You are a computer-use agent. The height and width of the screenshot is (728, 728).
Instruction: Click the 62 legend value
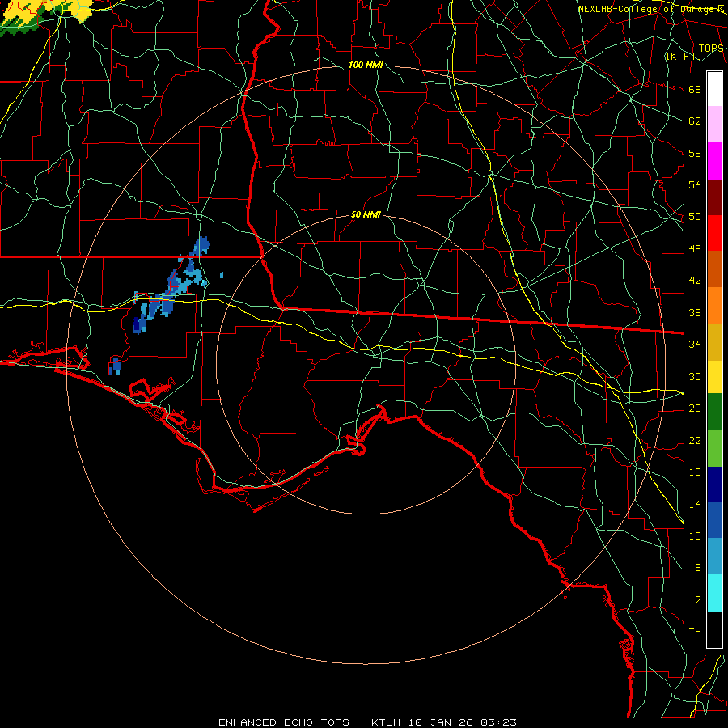[x=695, y=121]
